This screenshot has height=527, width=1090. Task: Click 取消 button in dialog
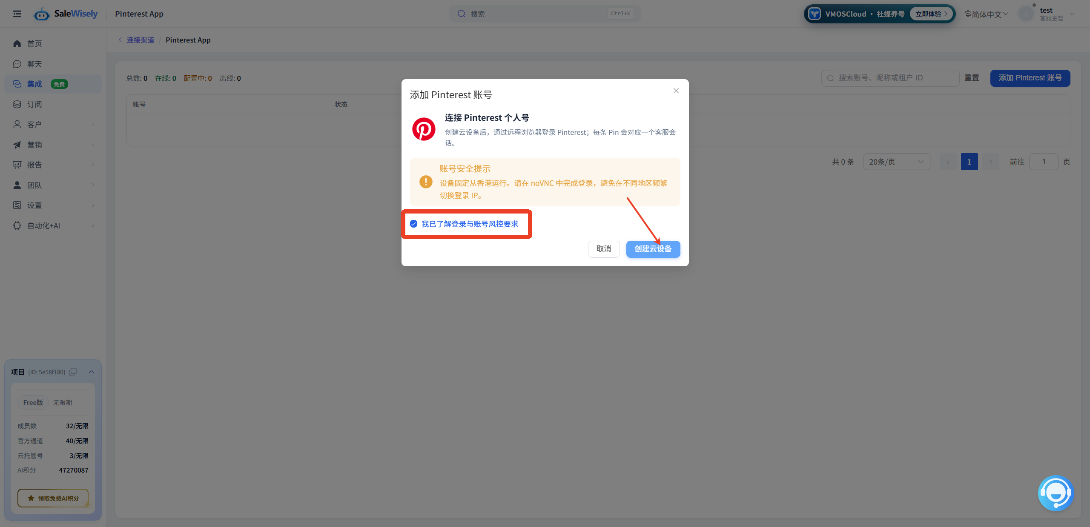[604, 249]
